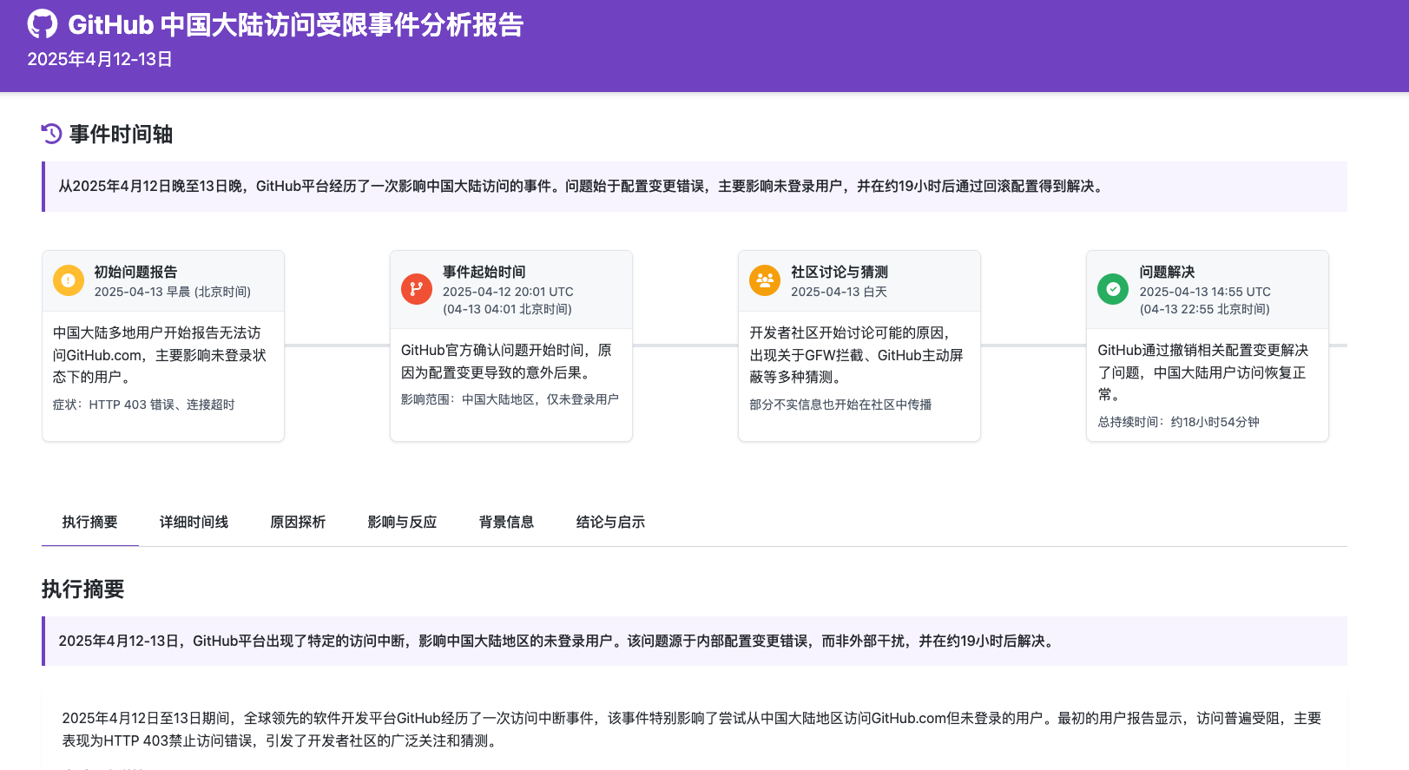Click the orange people icon on 社区讨论与猜测 card
1409x770 pixels.
pos(765,280)
